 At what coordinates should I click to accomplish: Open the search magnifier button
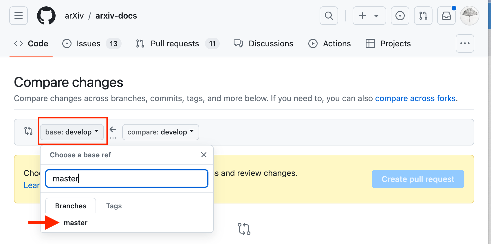[x=329, y=16]
